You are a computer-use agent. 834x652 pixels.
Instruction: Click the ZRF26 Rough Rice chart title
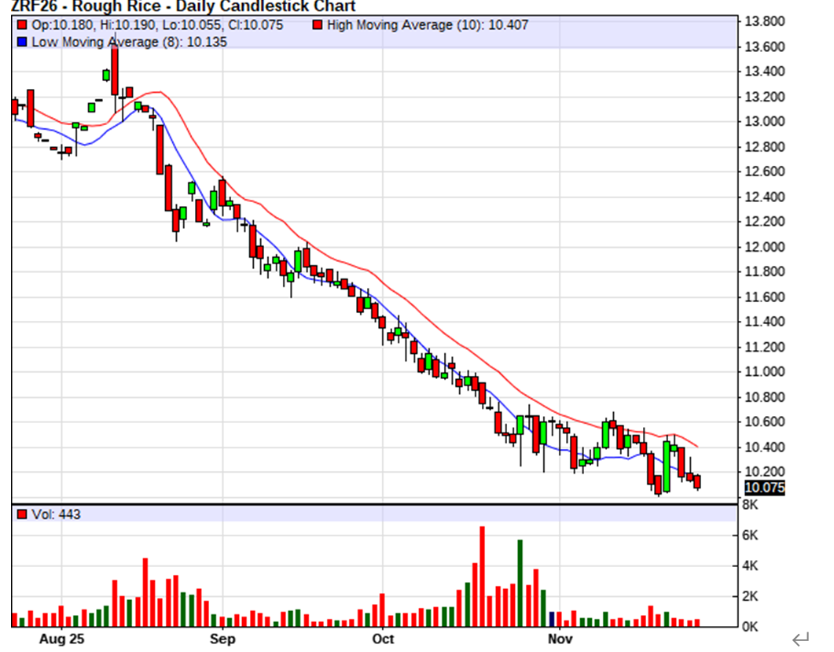point(183,6)
